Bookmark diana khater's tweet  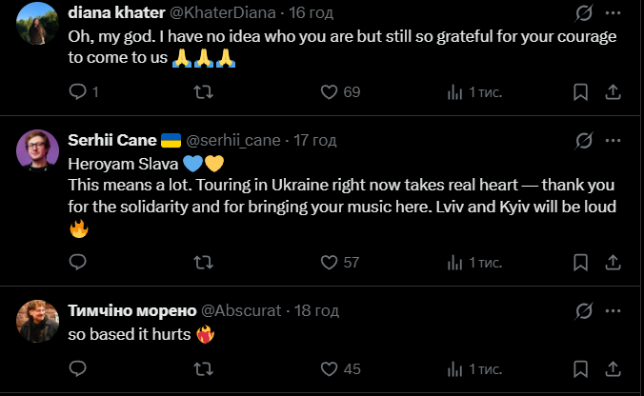(581, 92)
